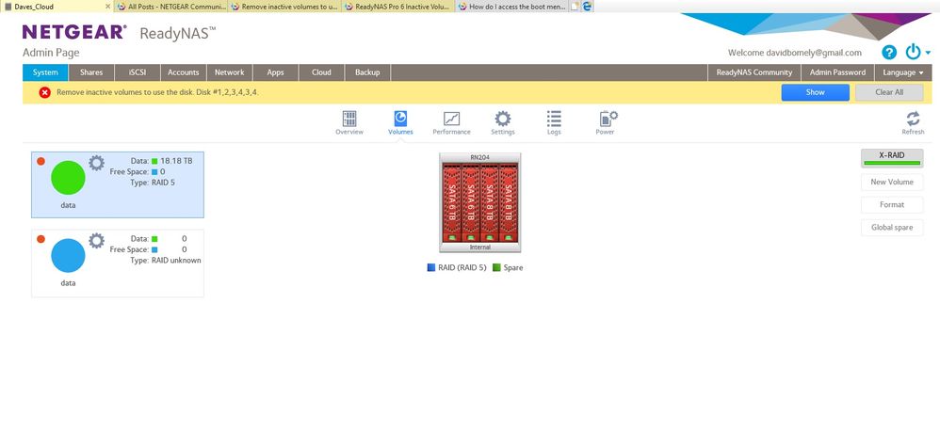This screenshot has height=431, width=940.
Task: Close the Daves_Cloud browser tab
Action: [108, 7]
